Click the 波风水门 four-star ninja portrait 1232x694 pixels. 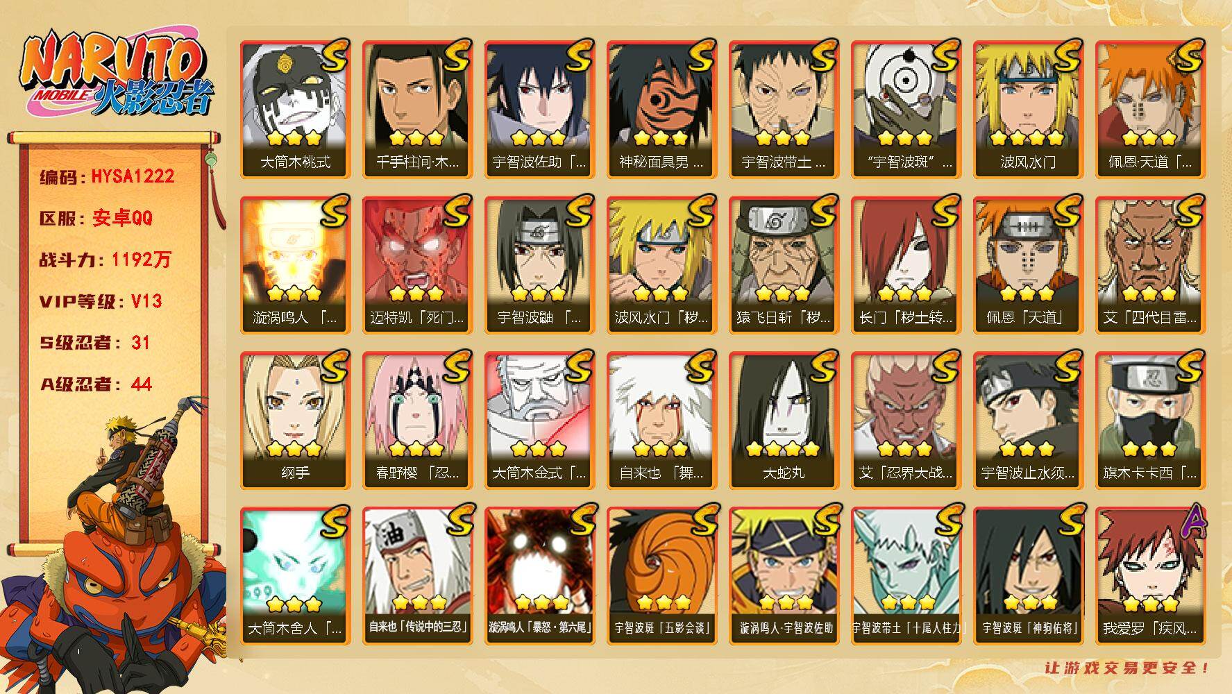(1028, 110)
